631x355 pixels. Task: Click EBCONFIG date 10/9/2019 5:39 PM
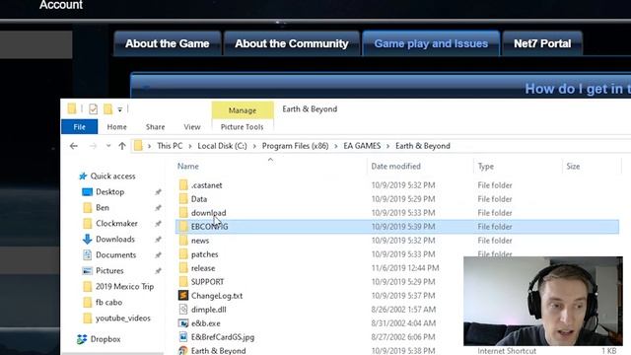pyautogui.click(x=403, y=227)
